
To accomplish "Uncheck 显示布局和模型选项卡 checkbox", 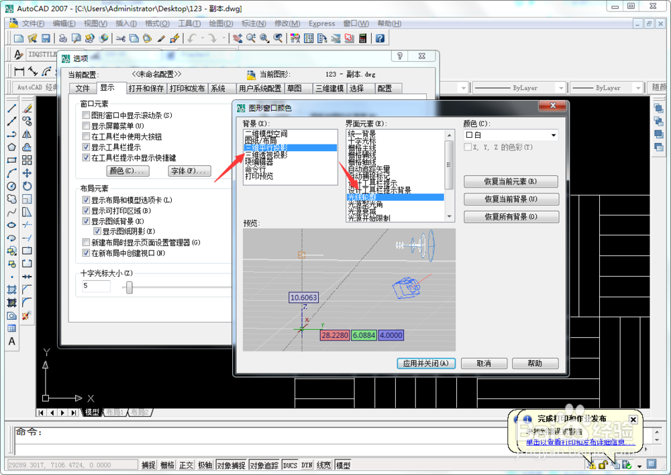I will (x=86, y=200).
